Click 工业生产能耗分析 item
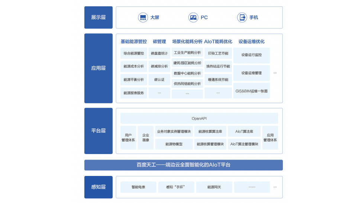 click(x=187, y=53)
